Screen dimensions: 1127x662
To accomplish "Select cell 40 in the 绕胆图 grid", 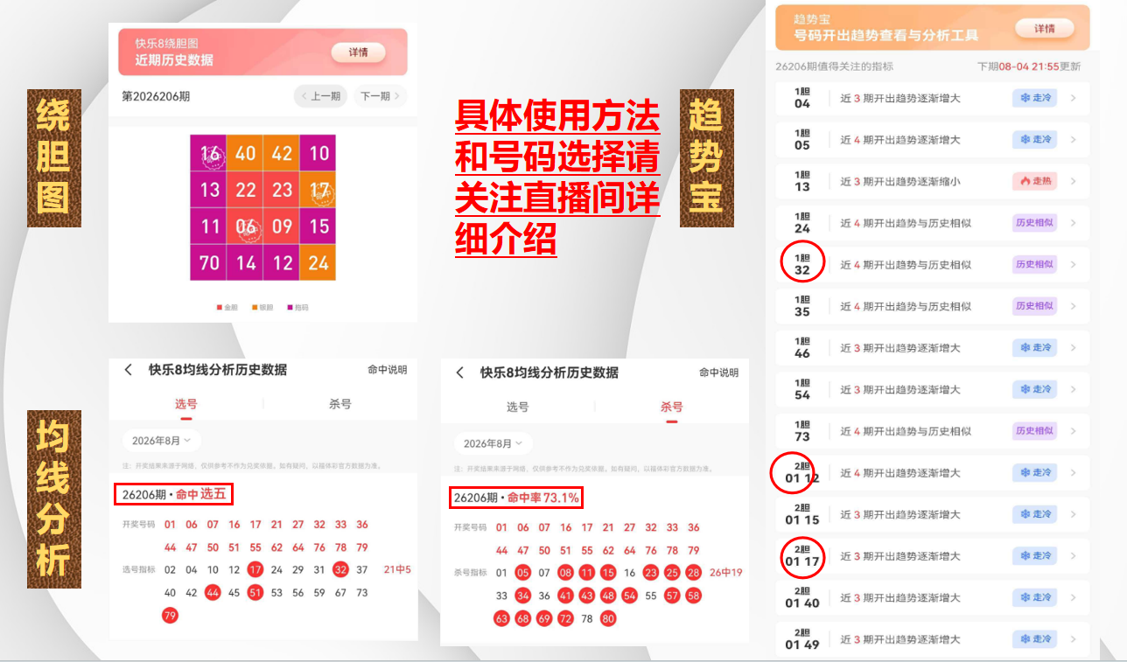I will coord(245,153).
